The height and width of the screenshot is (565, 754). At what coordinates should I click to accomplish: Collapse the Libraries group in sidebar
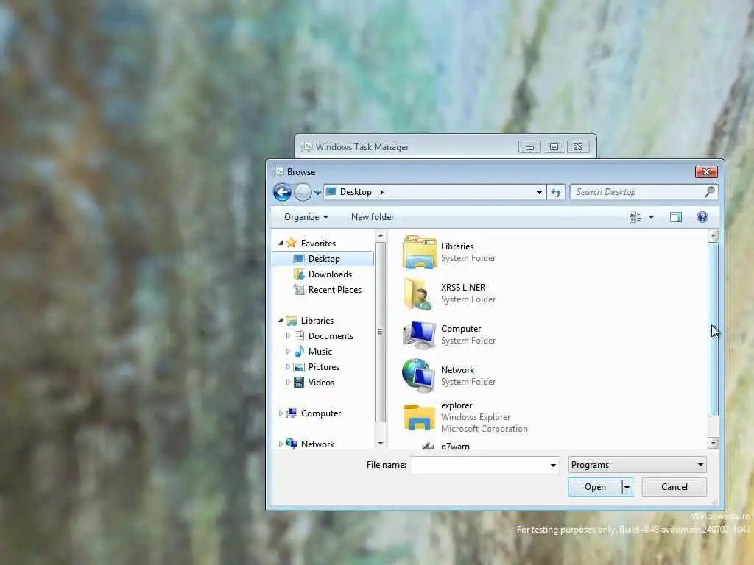point(281,321)
